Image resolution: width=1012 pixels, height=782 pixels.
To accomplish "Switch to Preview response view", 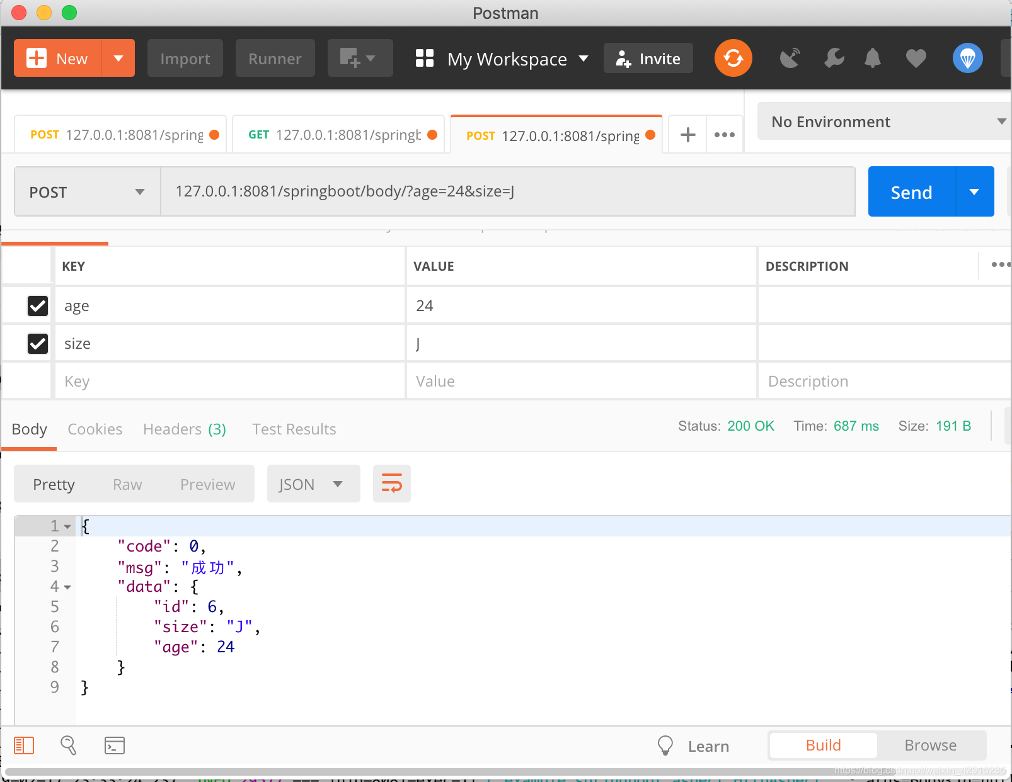I will 207,484.
